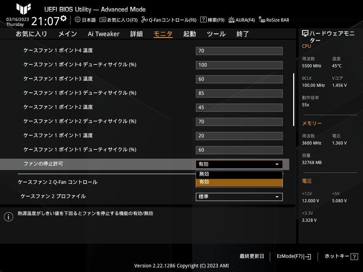
Task: Click the ポイント2 デューティサイクル field
Action: (x=239, y=122)
